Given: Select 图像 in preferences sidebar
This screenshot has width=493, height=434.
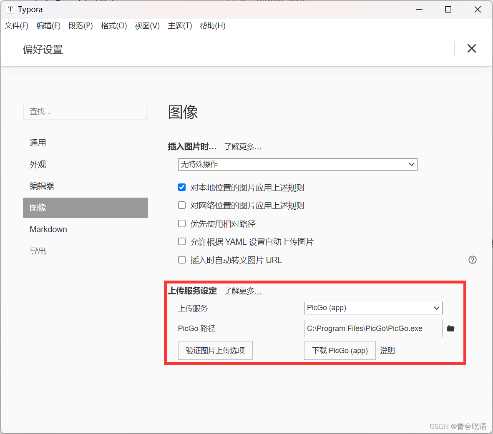Looking at the screenshot, I should [x=85, y=208].
